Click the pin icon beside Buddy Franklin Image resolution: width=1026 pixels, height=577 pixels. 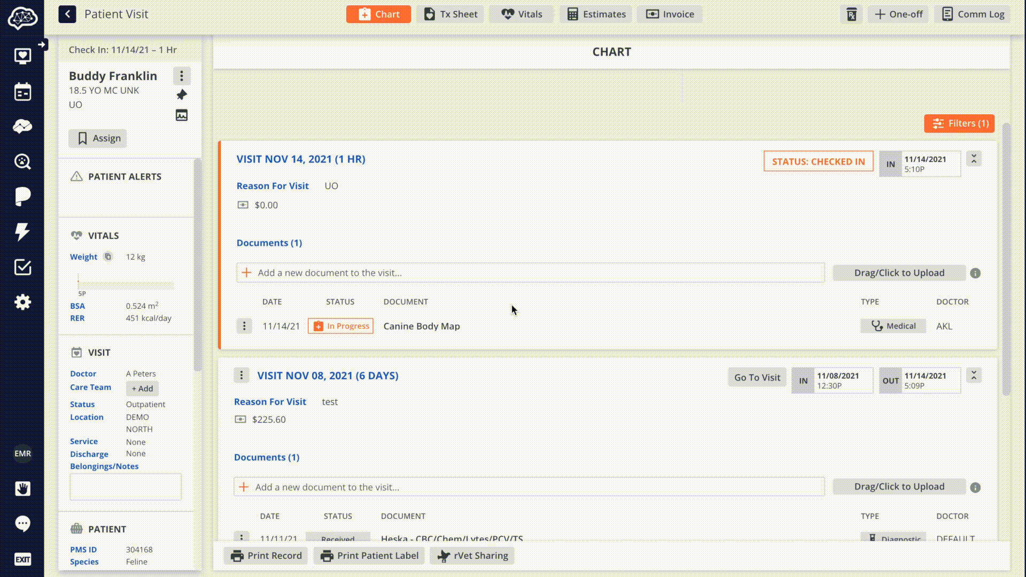182,95
